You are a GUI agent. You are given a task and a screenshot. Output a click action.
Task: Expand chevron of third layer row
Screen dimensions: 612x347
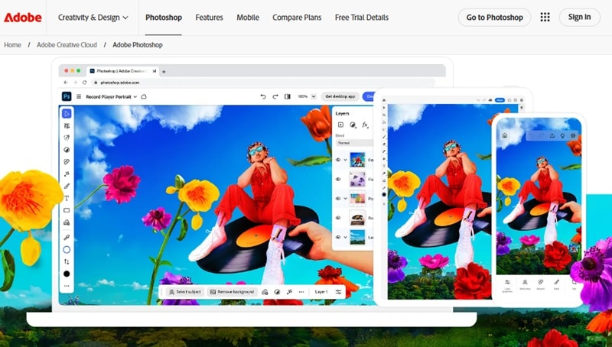(x=346, y=198)
